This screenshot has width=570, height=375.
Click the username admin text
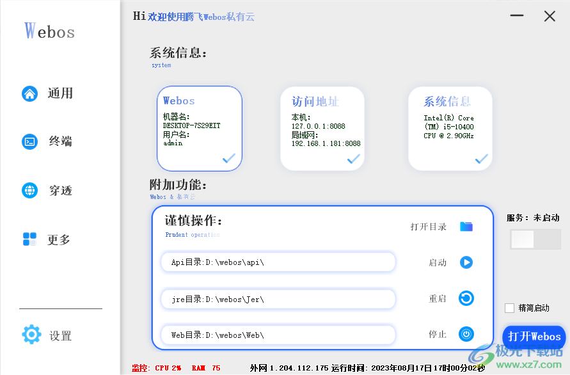(173, 143)
